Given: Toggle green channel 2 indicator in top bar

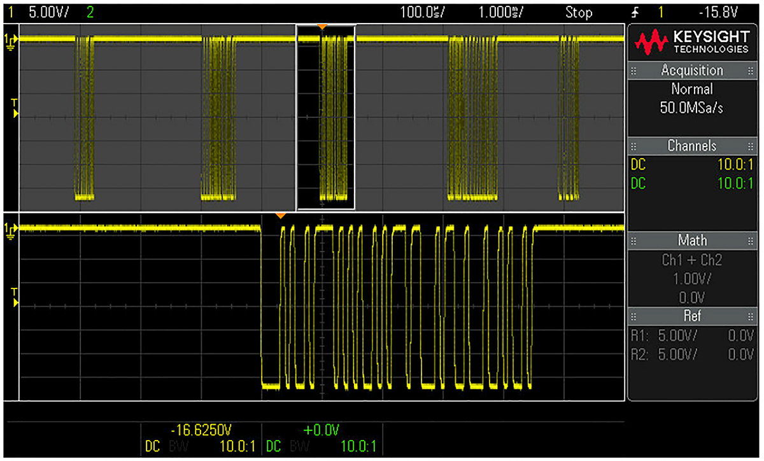Looking at the screenshot, I should [x=89, y=12].
